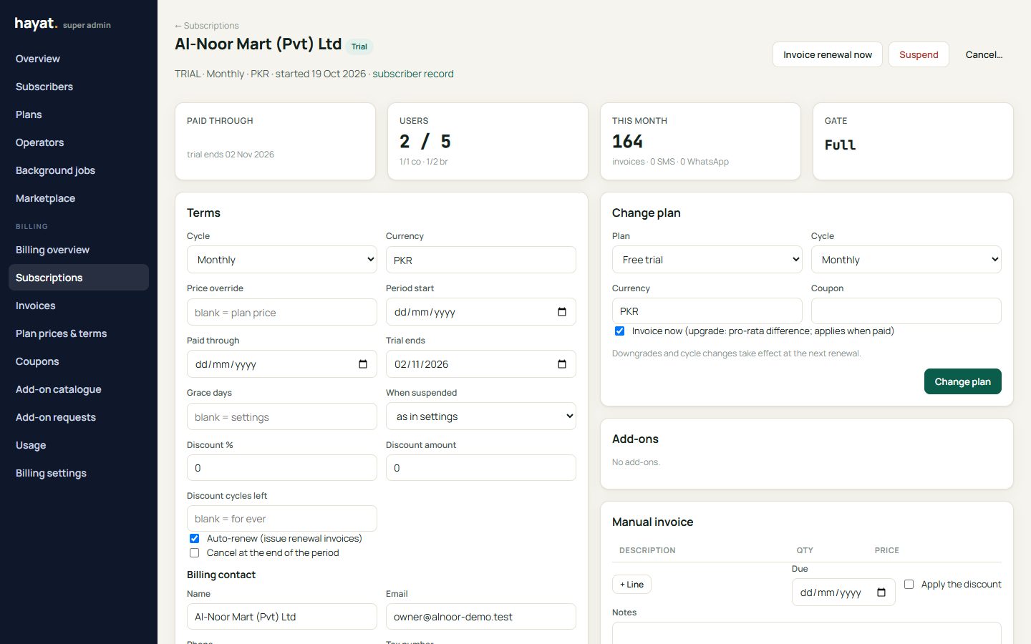Click the Change plan button

(963, 381)
